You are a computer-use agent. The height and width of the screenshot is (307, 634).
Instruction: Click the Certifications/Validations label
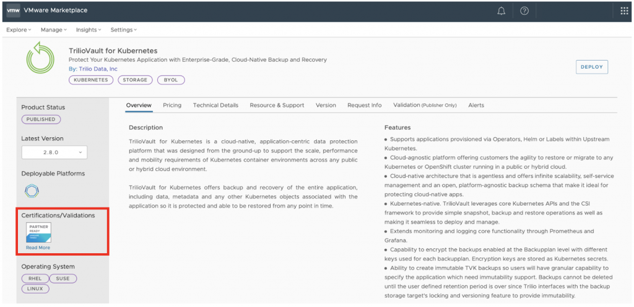pos(58,216)
